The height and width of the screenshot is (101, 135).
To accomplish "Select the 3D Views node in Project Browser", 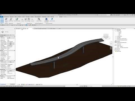I will (x=119, y=37).
